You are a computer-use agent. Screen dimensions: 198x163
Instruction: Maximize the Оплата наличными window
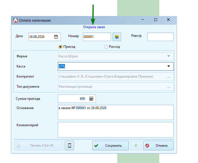coord(156,20)
